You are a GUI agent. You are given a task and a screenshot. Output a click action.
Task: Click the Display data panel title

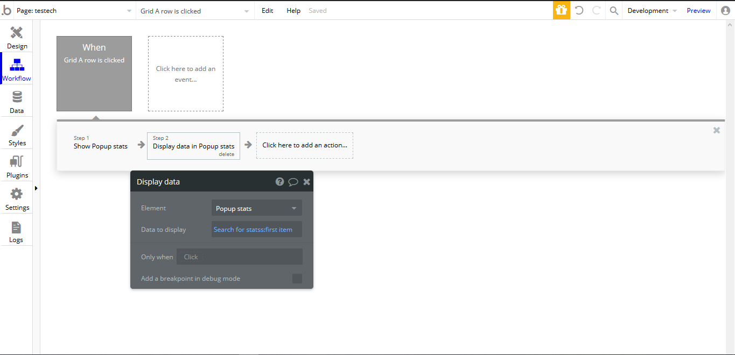(158, 182)
